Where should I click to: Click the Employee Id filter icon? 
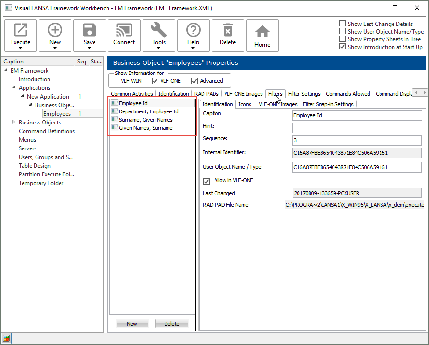[114, 103]
